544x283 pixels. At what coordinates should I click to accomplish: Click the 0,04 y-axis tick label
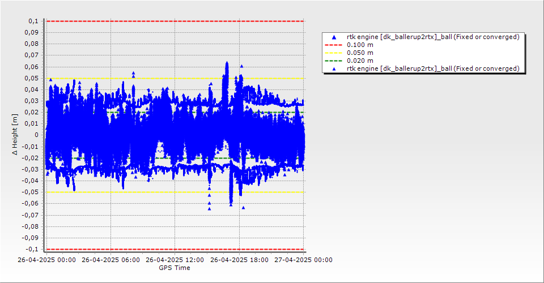[x=32, y=89]
